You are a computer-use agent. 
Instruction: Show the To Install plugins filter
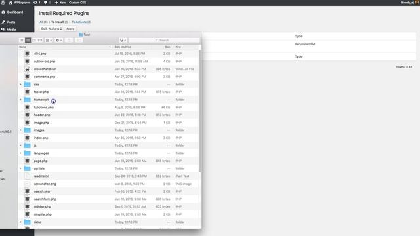click(60, 22)
